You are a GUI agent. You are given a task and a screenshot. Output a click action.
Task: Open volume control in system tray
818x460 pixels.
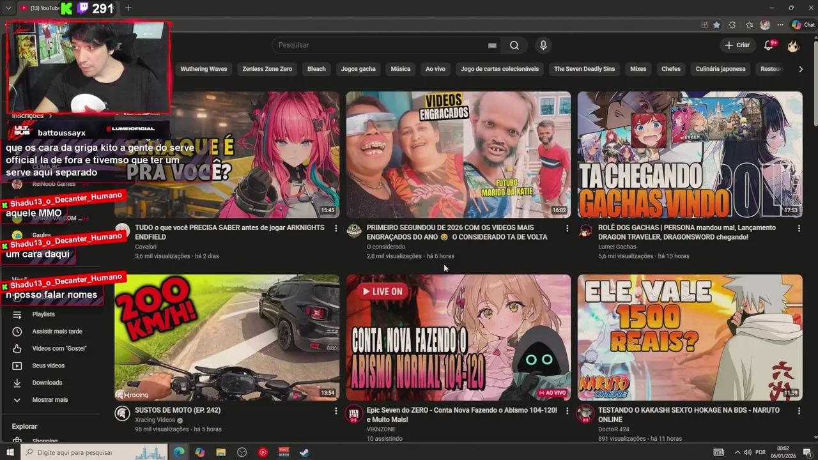747,452
